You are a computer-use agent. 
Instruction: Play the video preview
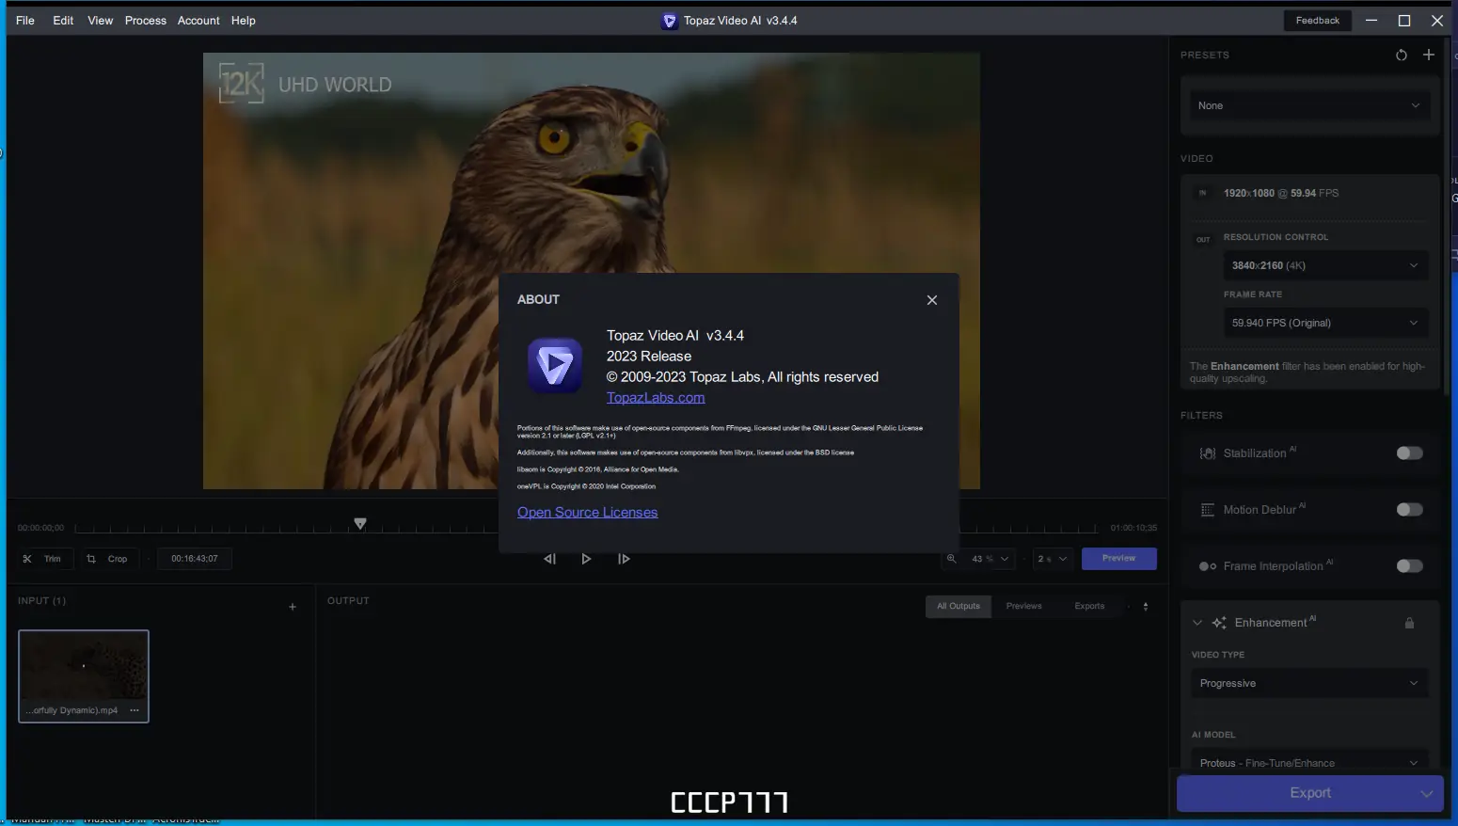tap(586, 559)
